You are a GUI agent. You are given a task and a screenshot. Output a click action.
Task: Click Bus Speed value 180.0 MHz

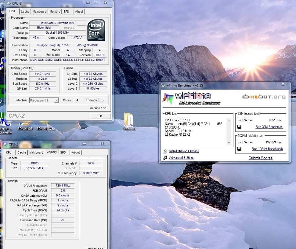tap(42, 84)
